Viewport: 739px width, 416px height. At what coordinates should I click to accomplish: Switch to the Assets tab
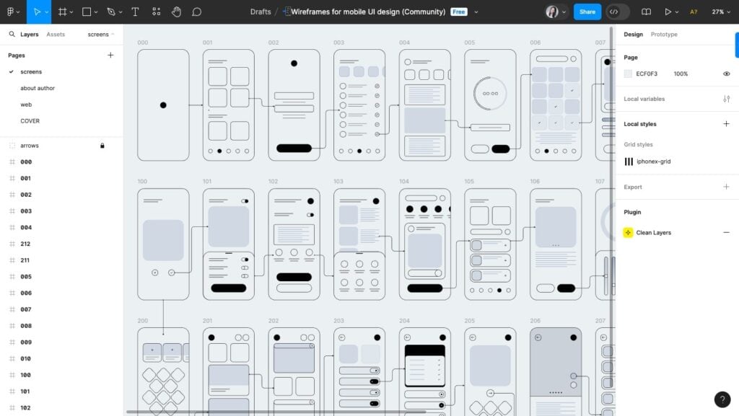point(56,35)
